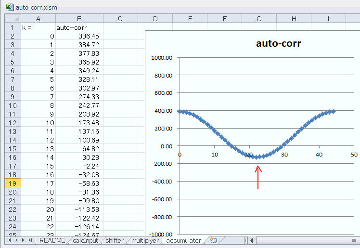Viewport: 360px width, 248px height.
Task: Click cell with value -113.58
Action: click(79, 209)
